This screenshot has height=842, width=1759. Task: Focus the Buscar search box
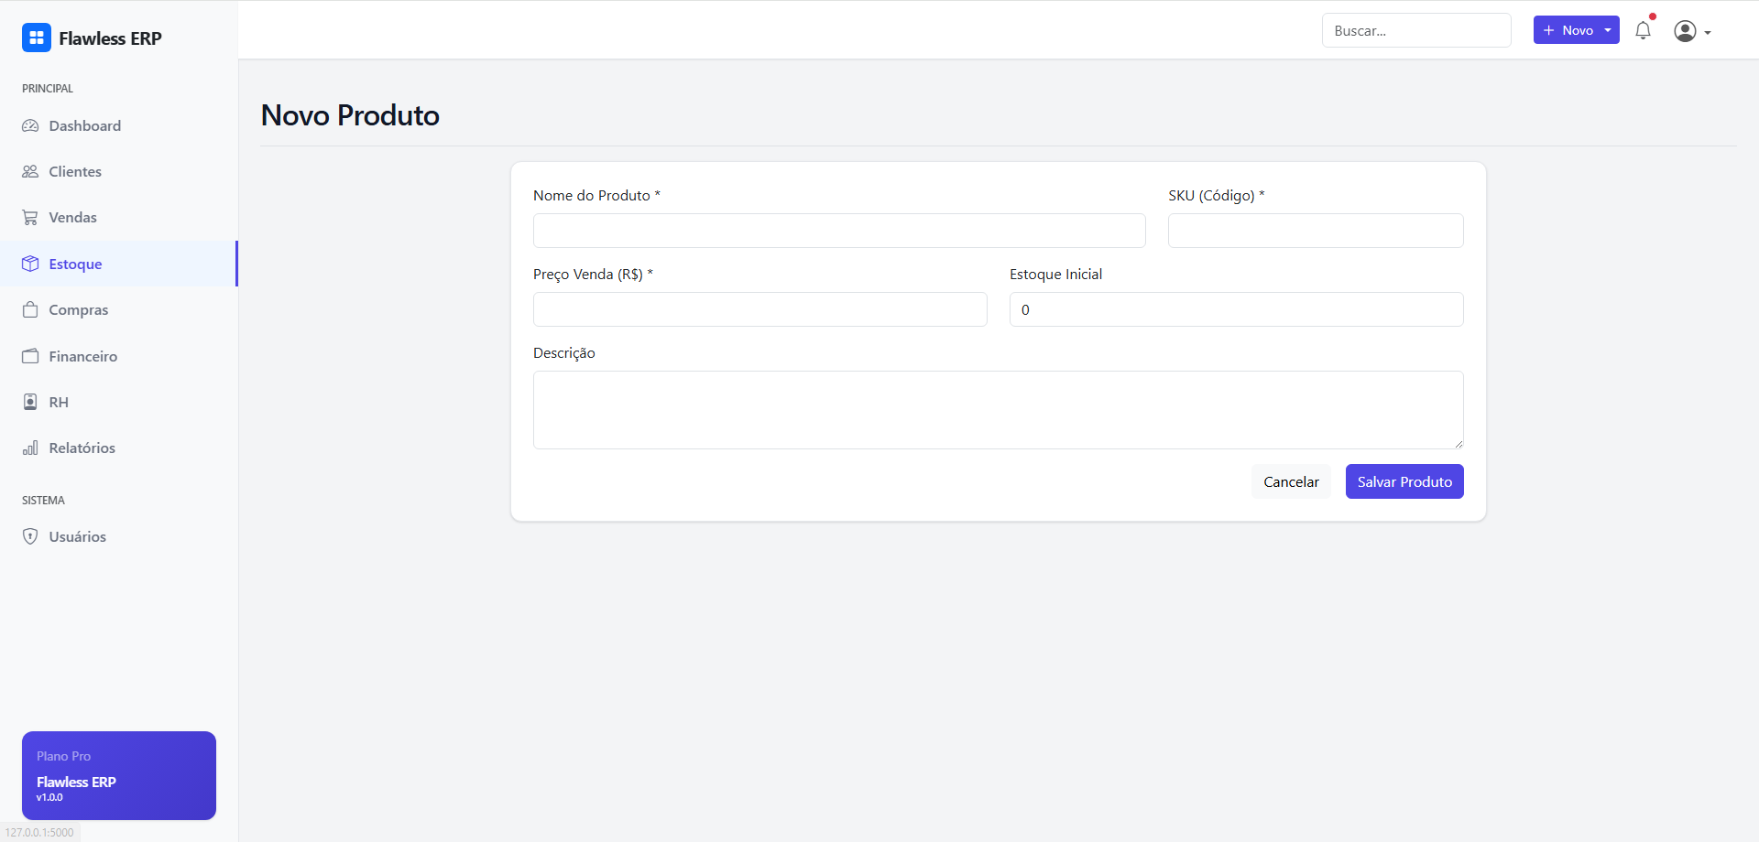(x=1415, y=30)
